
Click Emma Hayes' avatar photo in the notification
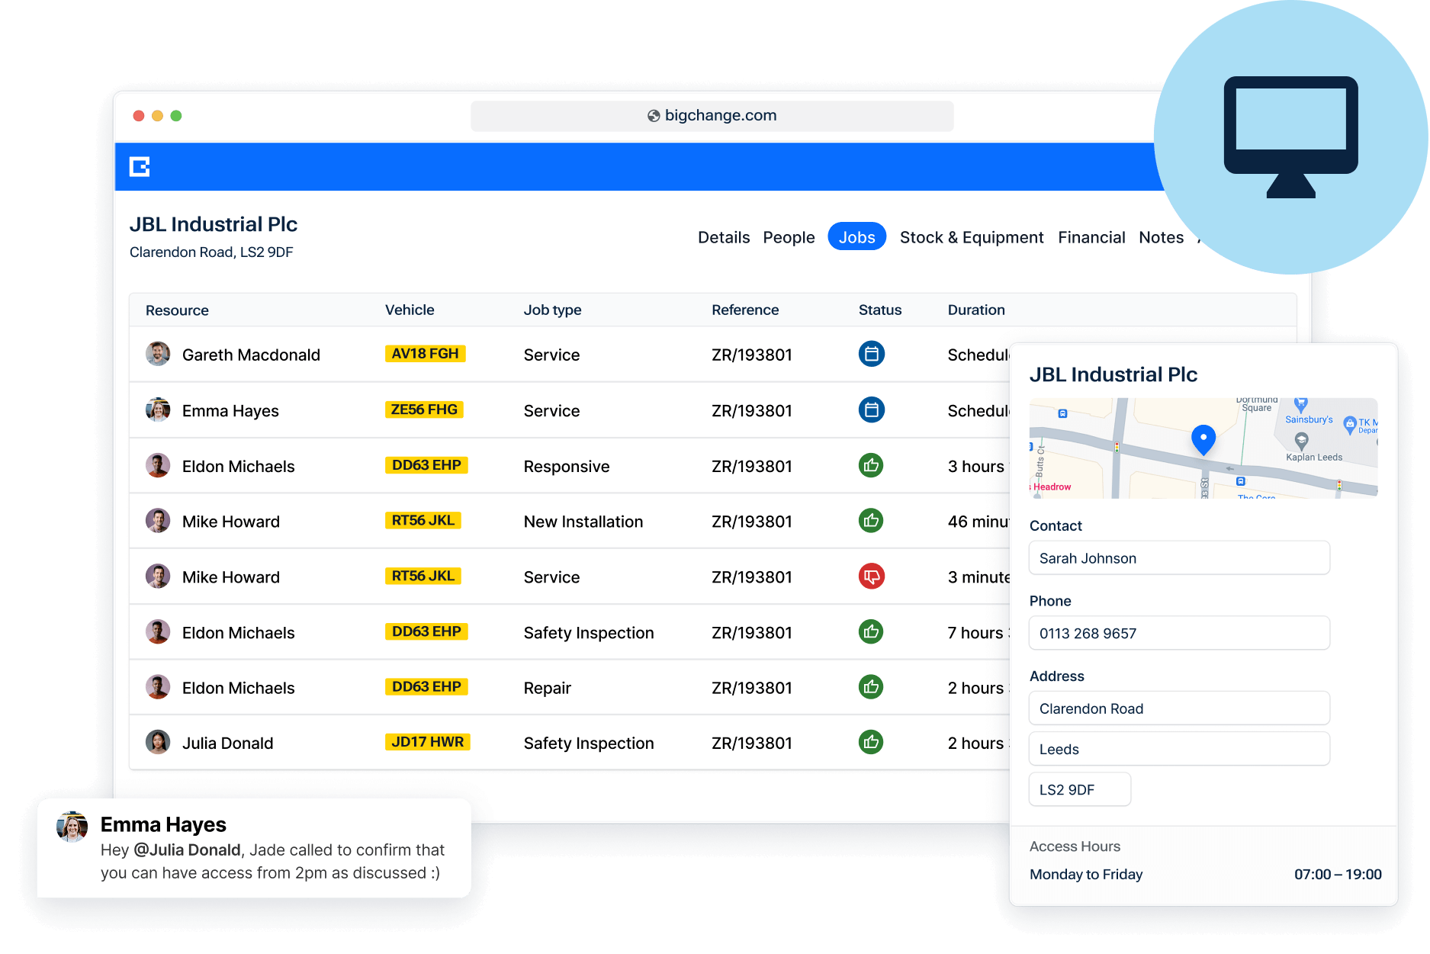point(72,826)
